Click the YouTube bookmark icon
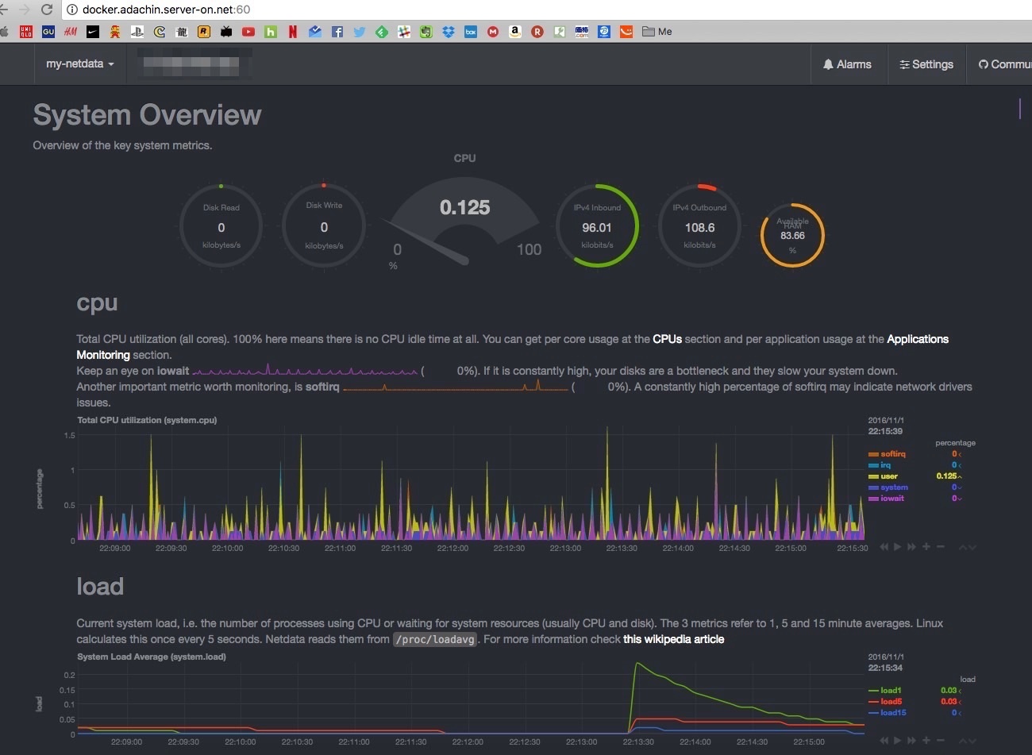1032x755 pixels. point(248,32)
